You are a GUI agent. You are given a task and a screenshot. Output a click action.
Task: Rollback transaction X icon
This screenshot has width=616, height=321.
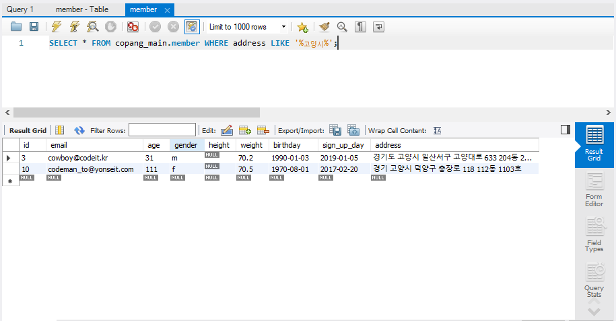coord(173,27)
